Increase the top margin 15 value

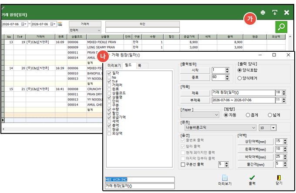click(x=285, y=140)
